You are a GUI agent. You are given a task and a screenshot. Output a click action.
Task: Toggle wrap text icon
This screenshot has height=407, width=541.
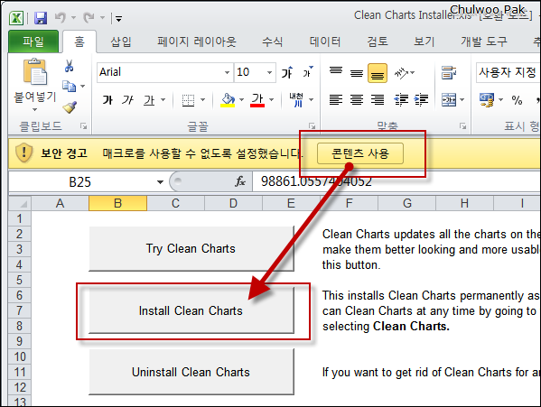449,73
